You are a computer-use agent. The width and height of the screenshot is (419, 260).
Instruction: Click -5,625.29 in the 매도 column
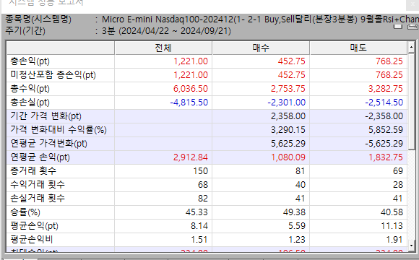pos(384,144)
